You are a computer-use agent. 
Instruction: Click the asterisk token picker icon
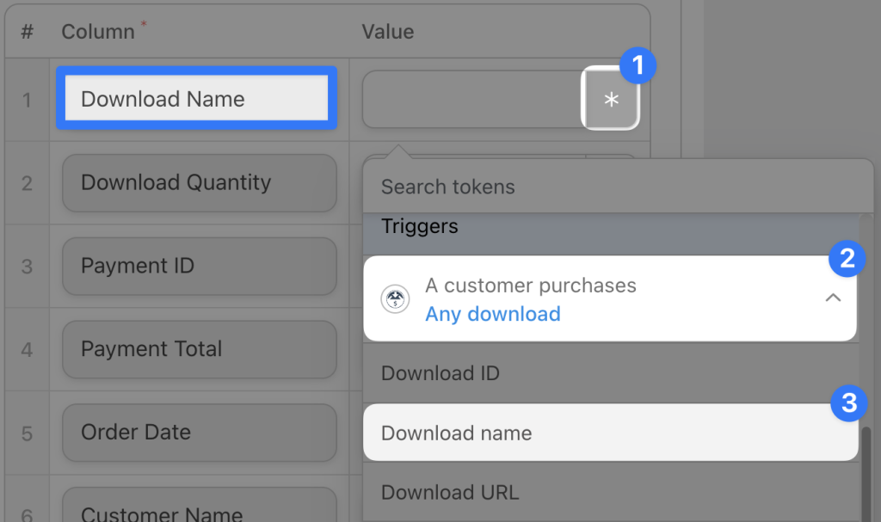point(611,99)
